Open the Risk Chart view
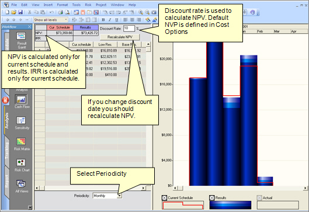 [21, 163]
